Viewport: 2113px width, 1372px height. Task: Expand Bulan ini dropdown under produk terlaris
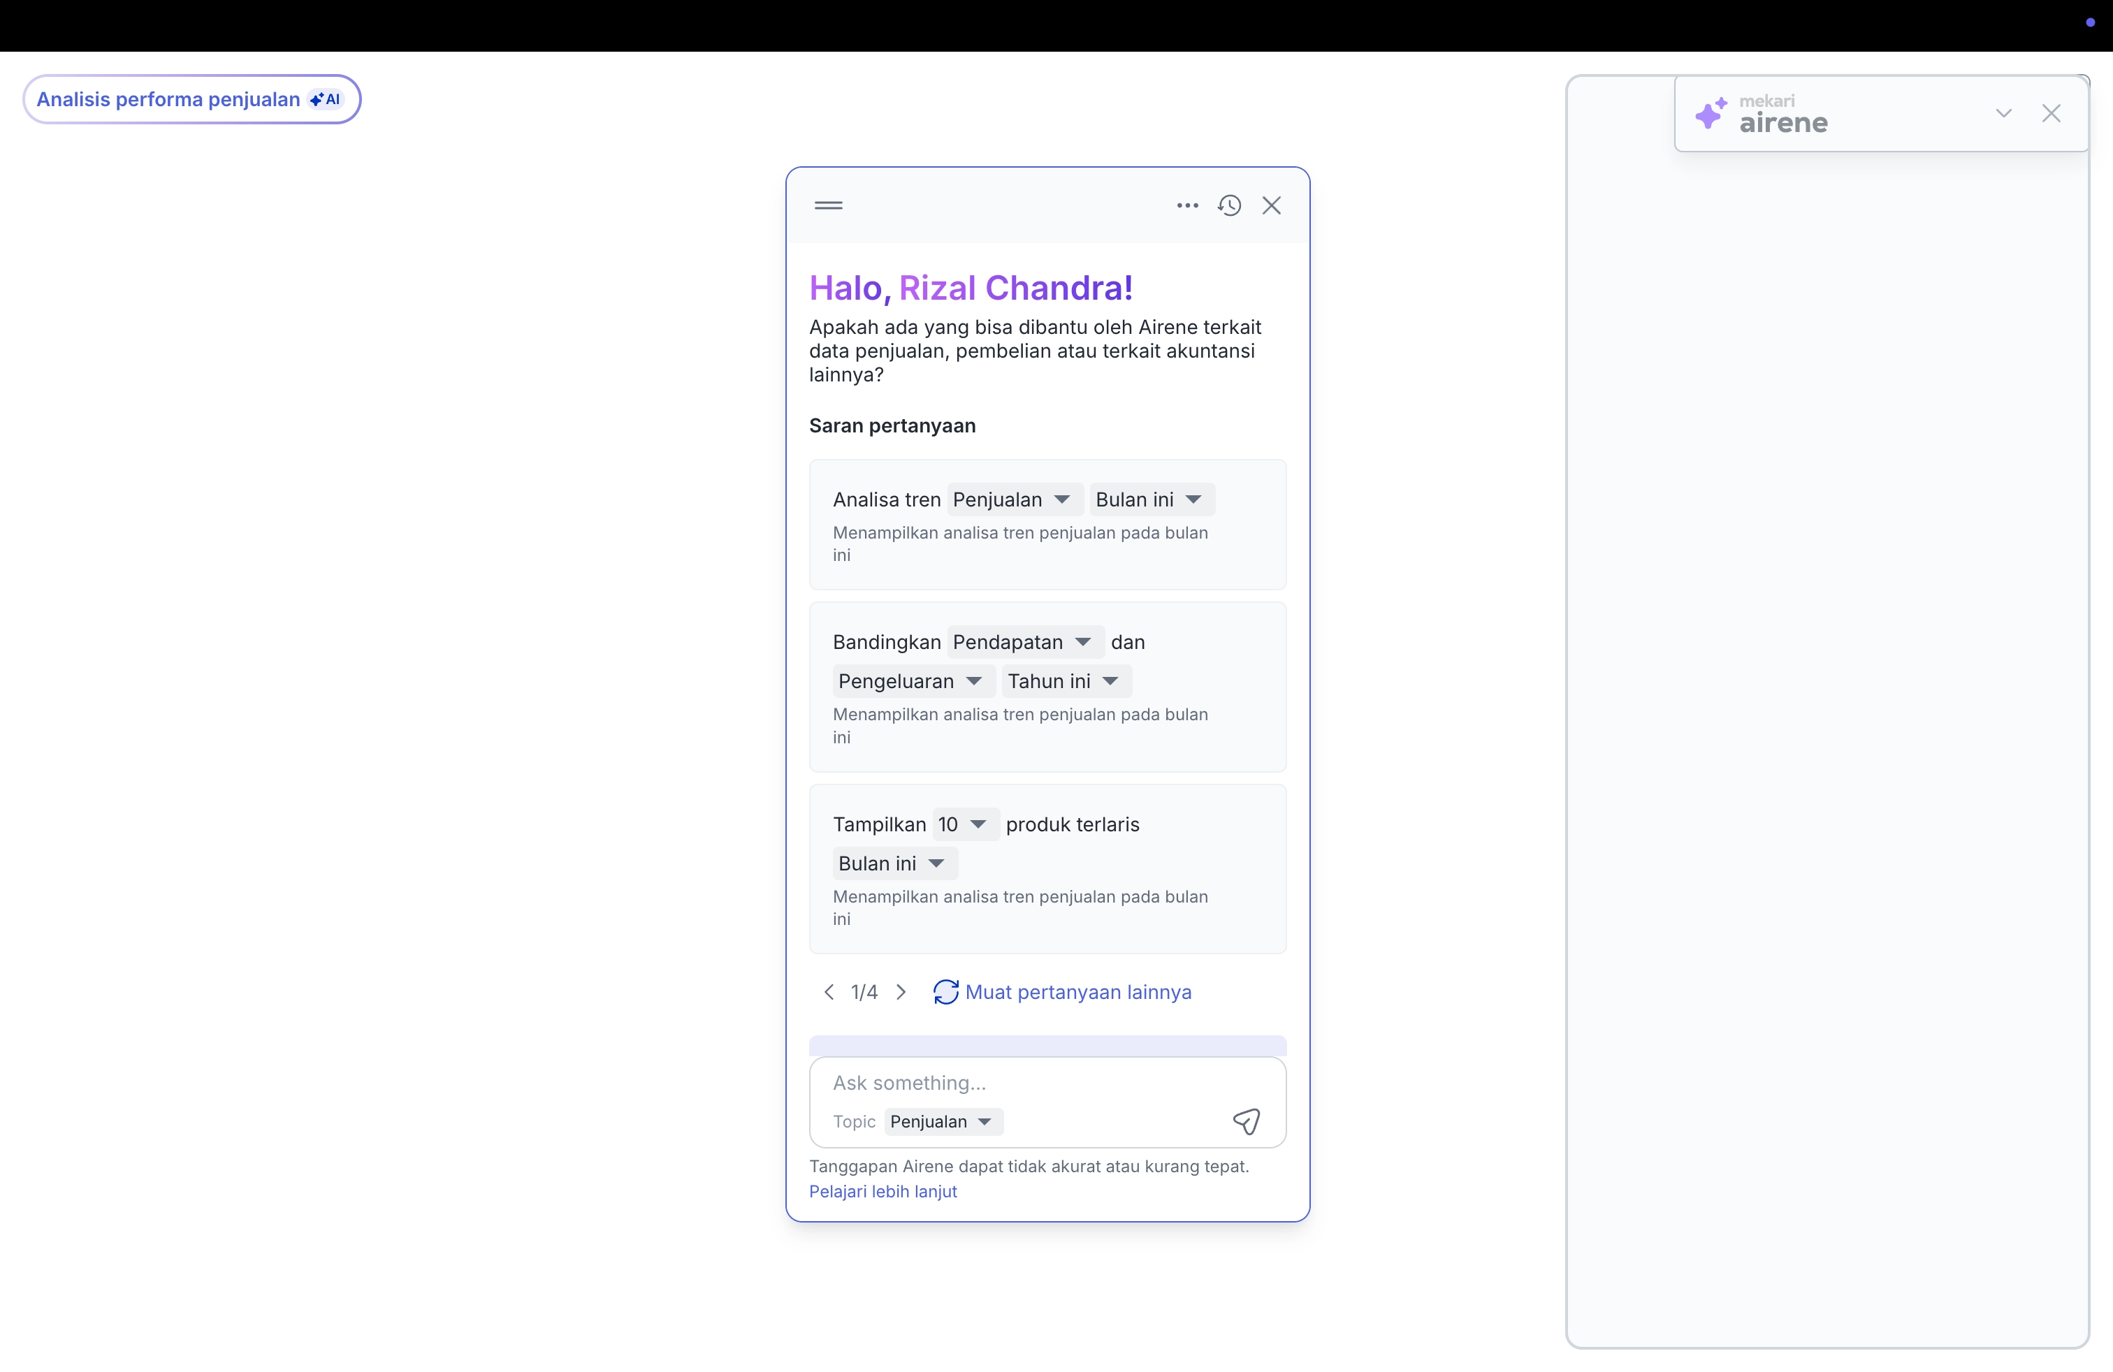click(x=895, y=863)
